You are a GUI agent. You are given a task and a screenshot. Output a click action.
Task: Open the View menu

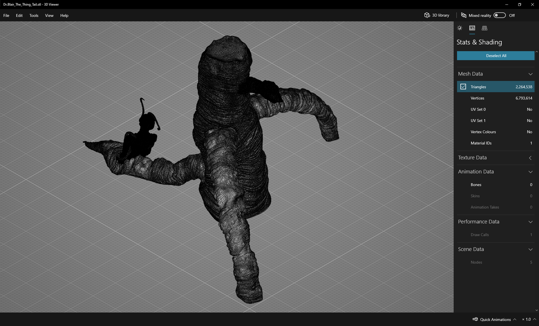pyautogui.click(x=49, y=15)
